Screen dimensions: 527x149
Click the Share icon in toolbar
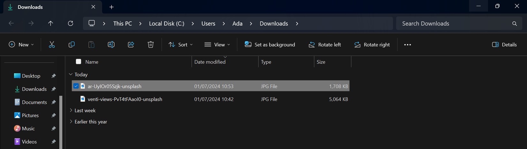click(131, 45)
